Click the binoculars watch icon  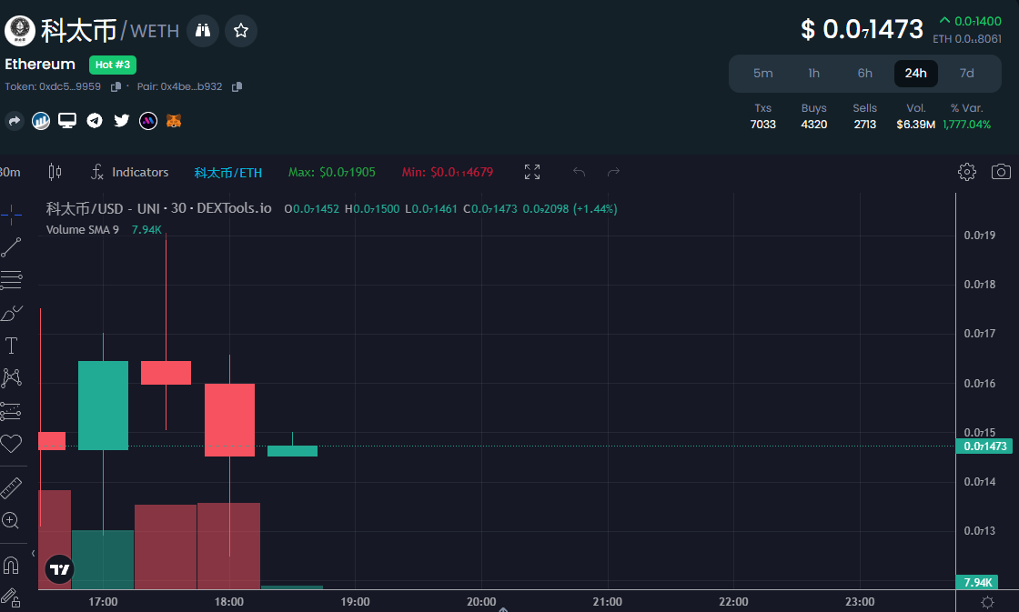click(203, 31)
